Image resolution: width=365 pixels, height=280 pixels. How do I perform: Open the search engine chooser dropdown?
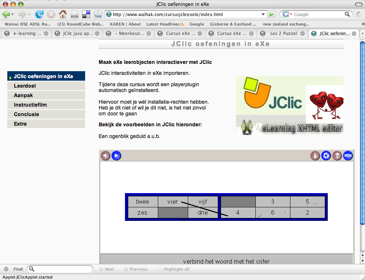coord(291,14)
